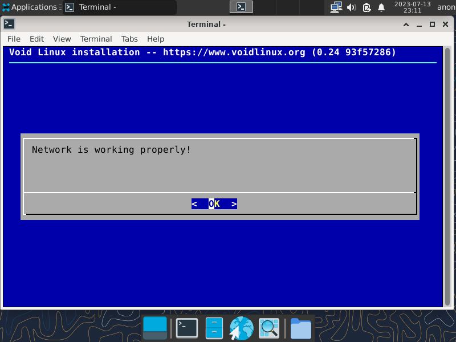Select the Terminal window button in the panel

[119, 7]
